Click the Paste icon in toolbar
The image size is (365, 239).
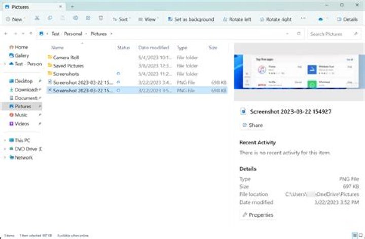pyautogui.click(x=63, y=18)
